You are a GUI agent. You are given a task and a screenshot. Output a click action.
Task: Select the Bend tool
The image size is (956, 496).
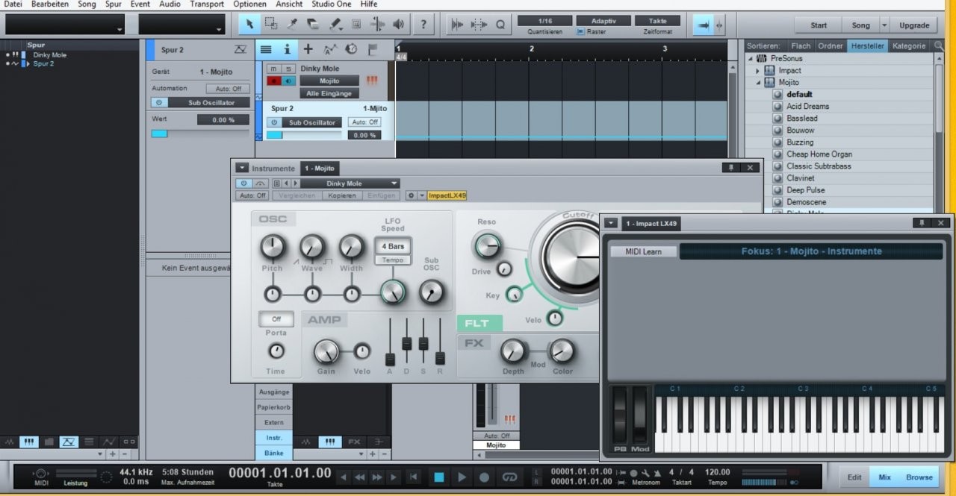point(377,25)
